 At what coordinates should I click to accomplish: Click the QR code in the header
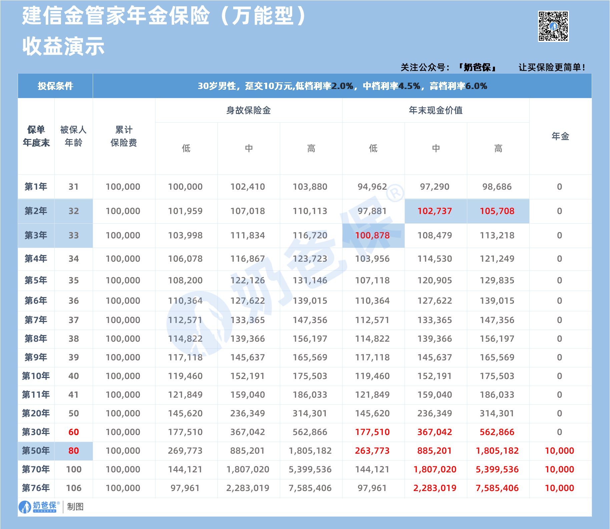pos(553,26)
